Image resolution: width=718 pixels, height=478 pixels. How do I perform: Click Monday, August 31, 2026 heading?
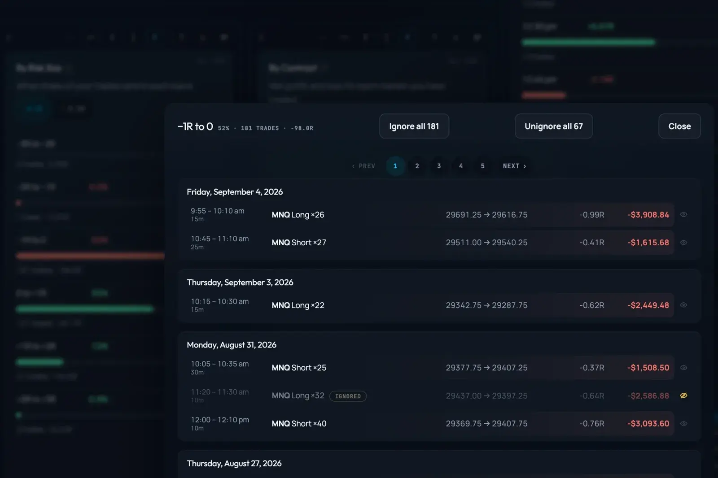tap(232, 345)
